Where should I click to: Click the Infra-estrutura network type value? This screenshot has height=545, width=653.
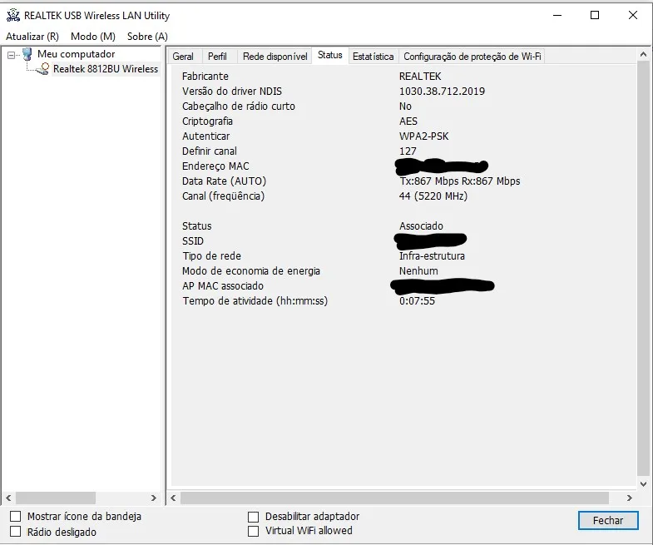point(432,256)
